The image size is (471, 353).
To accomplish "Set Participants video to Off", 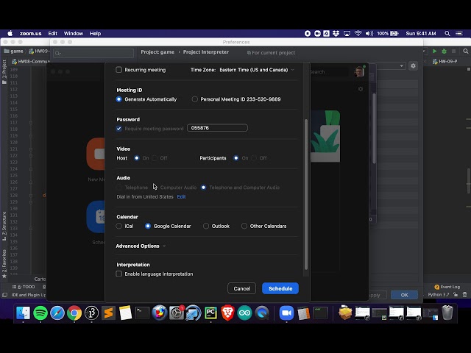I will tap(254, 158).
